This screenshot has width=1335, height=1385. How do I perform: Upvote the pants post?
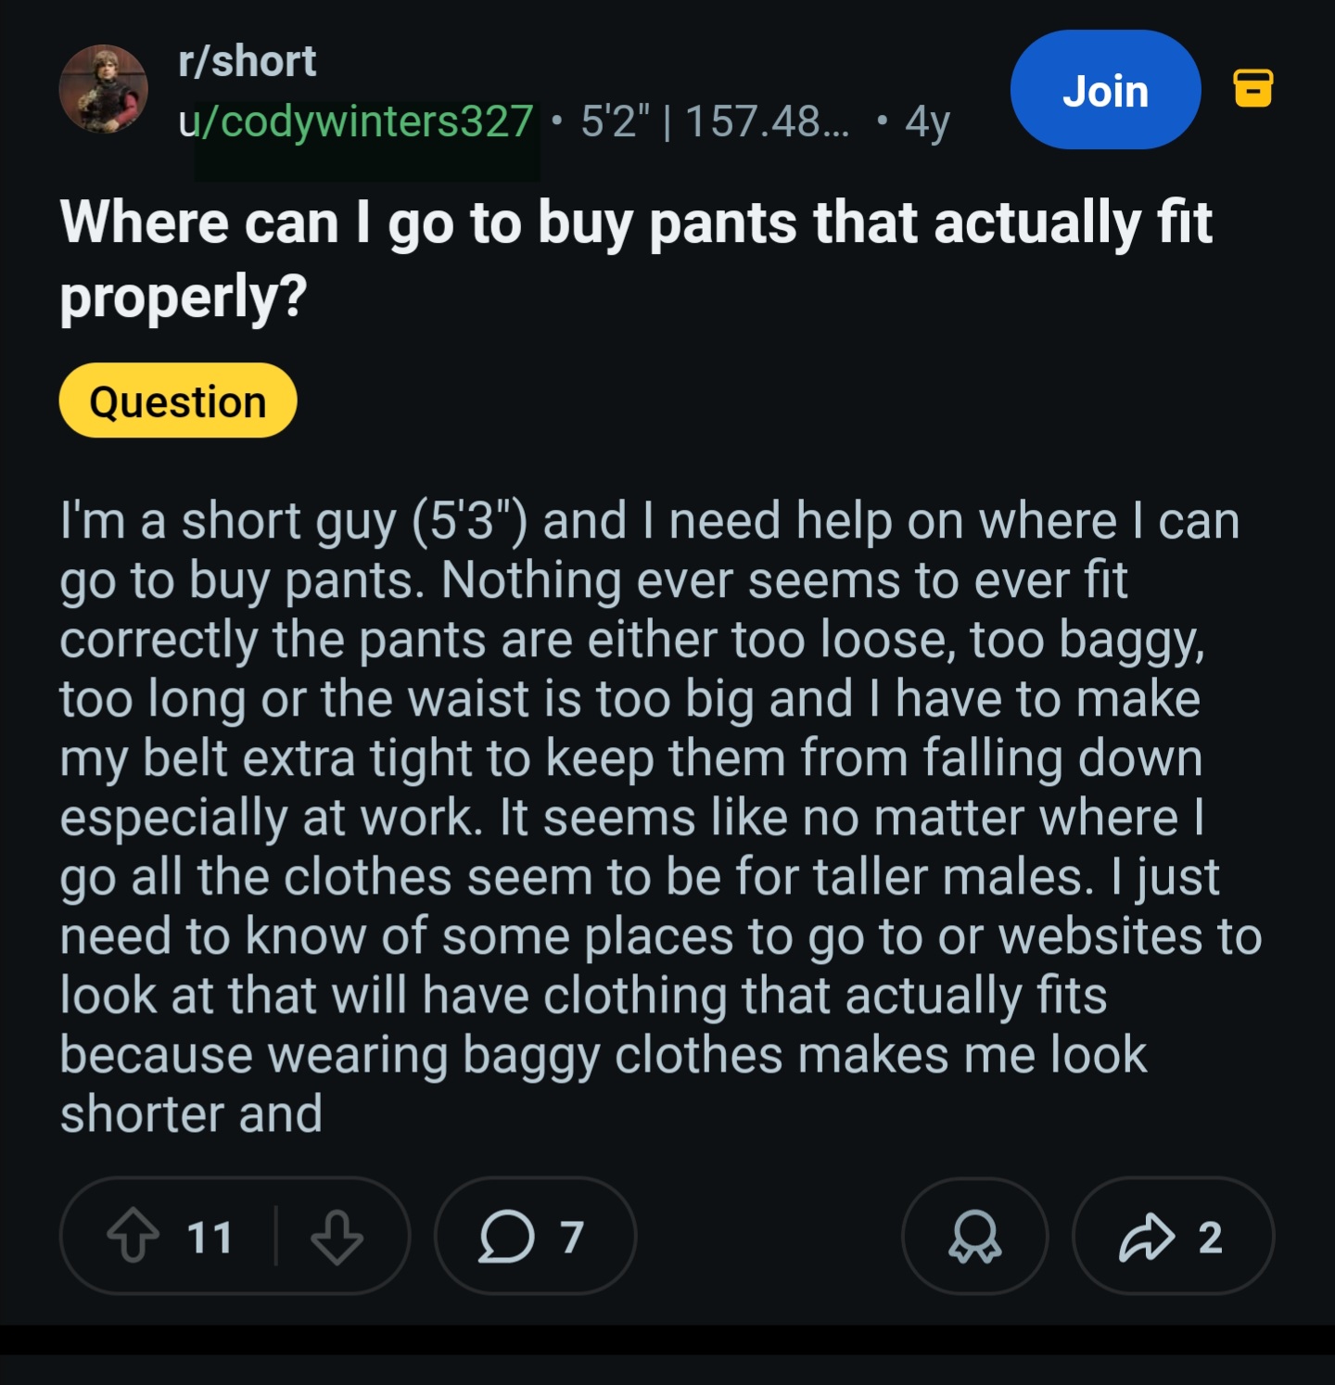click(133, 1236)
